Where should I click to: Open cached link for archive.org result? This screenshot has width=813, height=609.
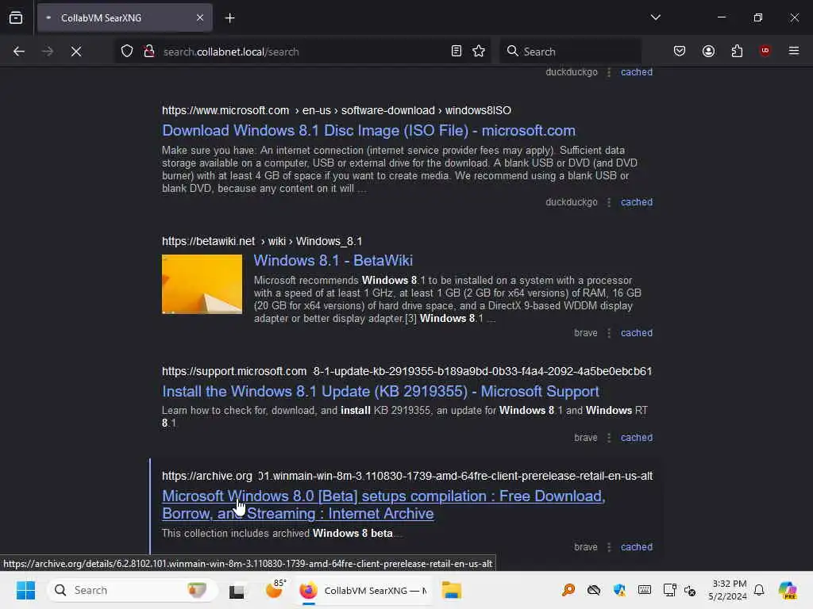pos(636,547)
